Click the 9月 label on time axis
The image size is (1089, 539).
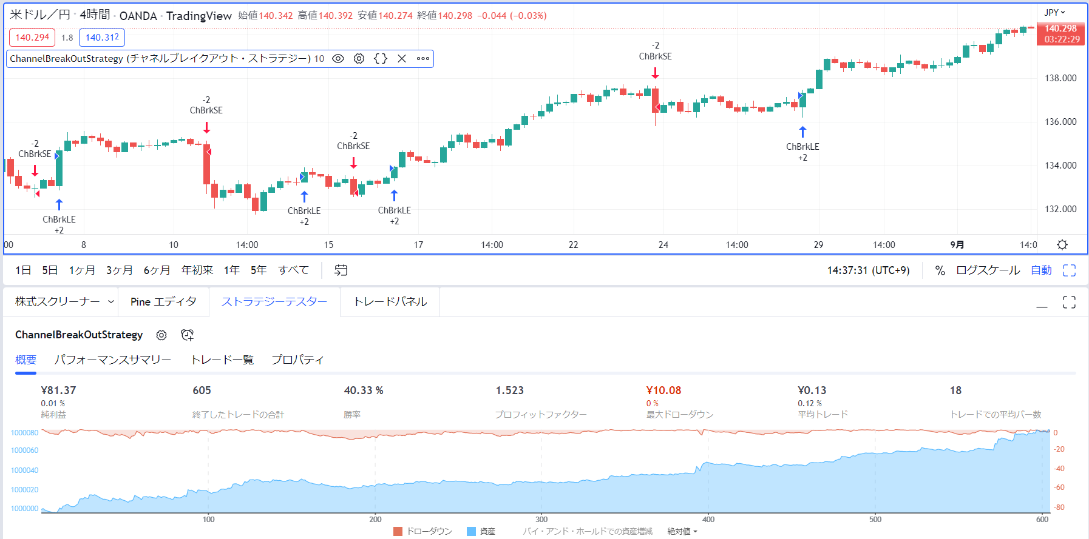[x=957, y=245]
